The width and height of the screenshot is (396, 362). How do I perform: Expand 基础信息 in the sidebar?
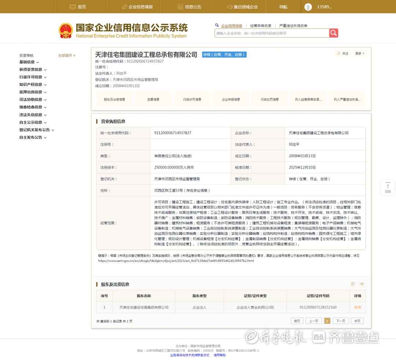[x=29, y=62]
